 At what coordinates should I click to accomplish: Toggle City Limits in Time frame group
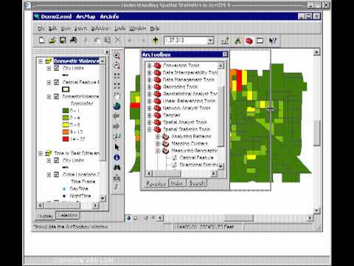pyautogui.click(x=57, y=160)
